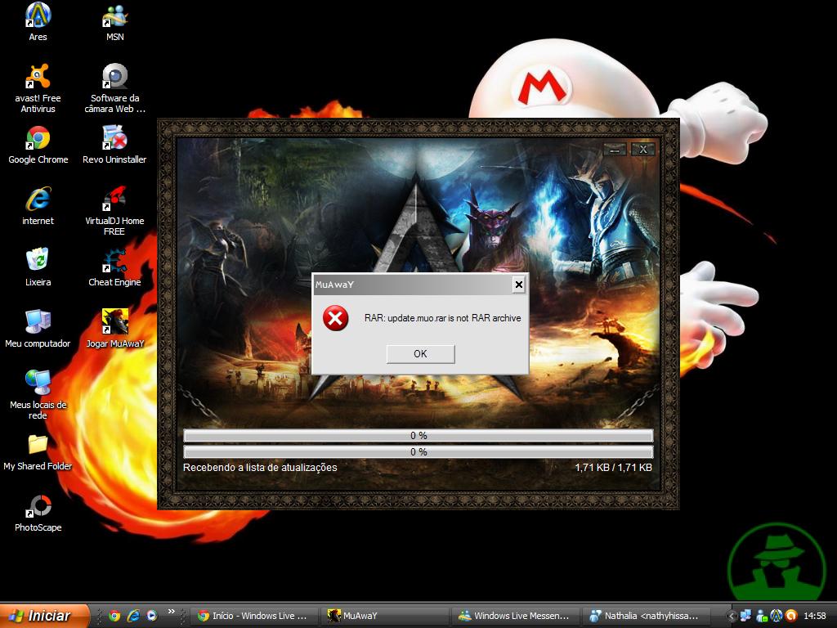Viewport: 837px width, 628px height.
Task: Open VirtualDJ Home FREE shortcut
Action: (114, 199)
